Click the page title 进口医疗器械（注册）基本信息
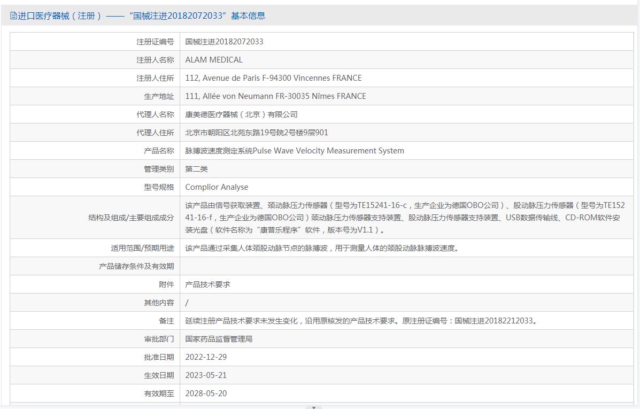Screen dimensions: 640x409 (x=142, y=16)
